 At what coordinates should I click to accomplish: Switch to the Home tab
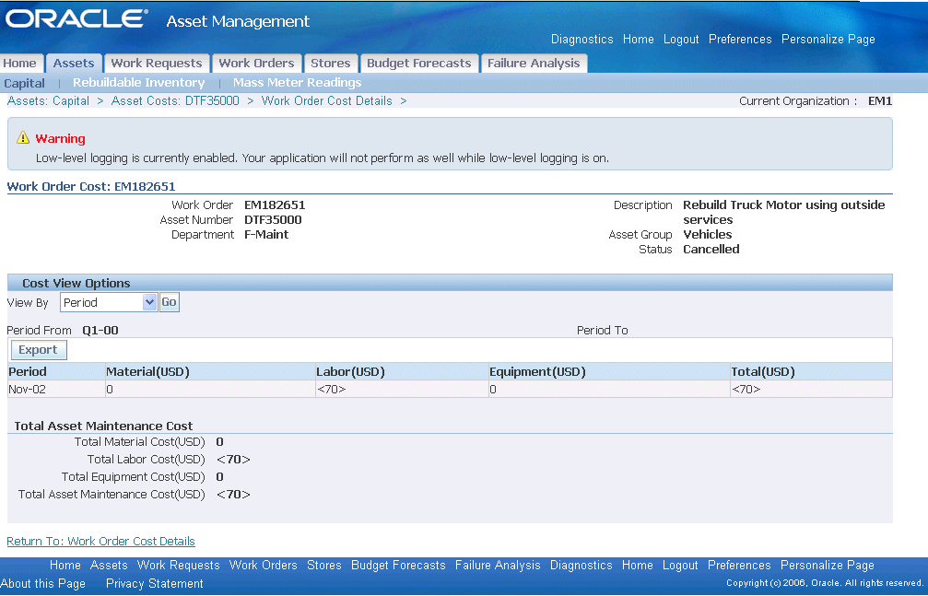(19, 64)
